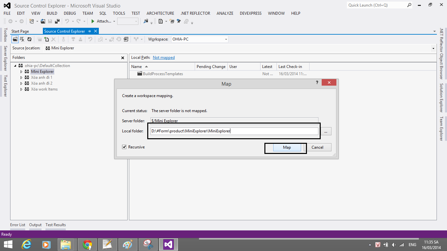The width and height of the screenshot is (447, 251).
Task: Click the Cancel button in Map dialog
Action: pos(317,147)
